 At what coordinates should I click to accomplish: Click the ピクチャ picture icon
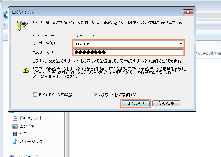tap(15, 126)
